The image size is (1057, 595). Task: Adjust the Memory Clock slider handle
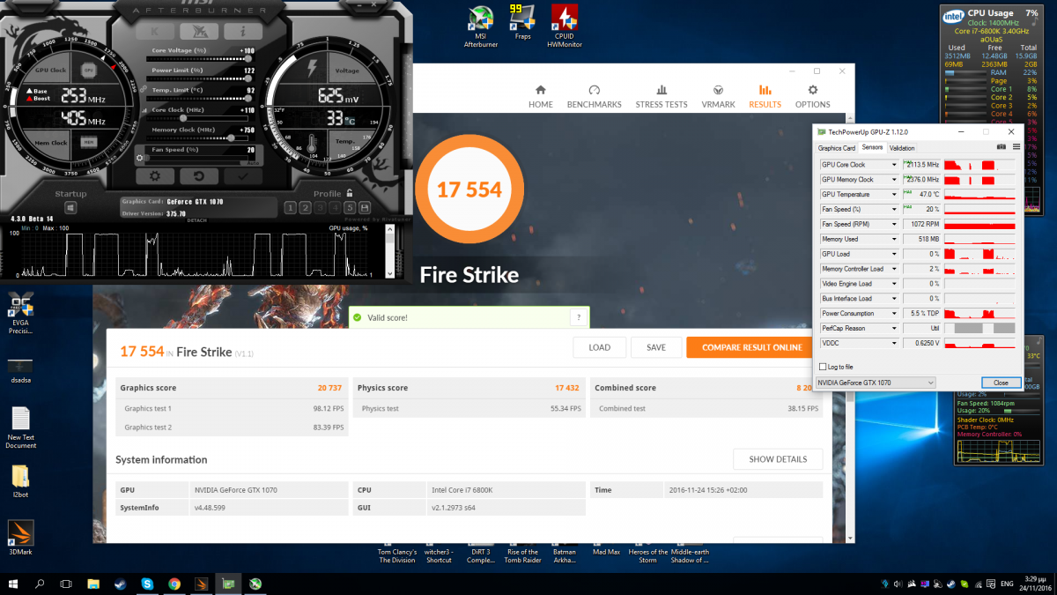point(232,138)
